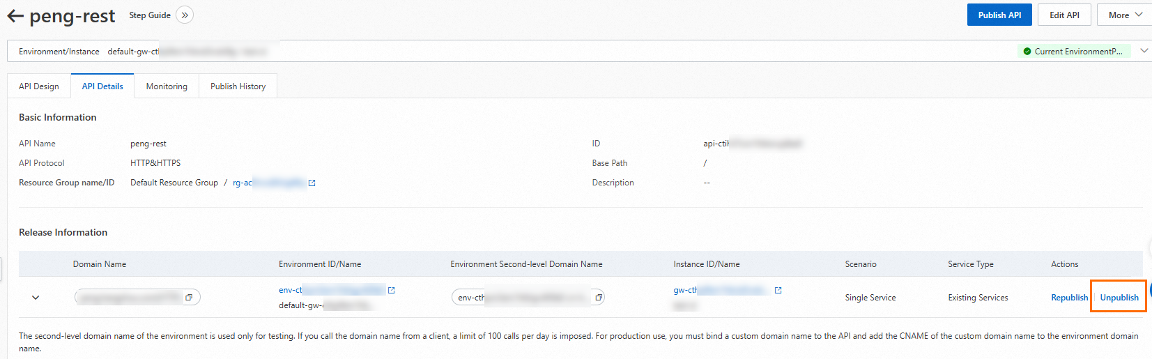Click the Environment Second-level Domain Name header

526,264
